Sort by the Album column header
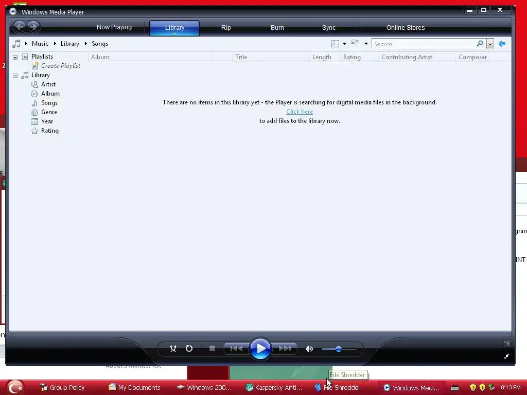 pos(150,57)
